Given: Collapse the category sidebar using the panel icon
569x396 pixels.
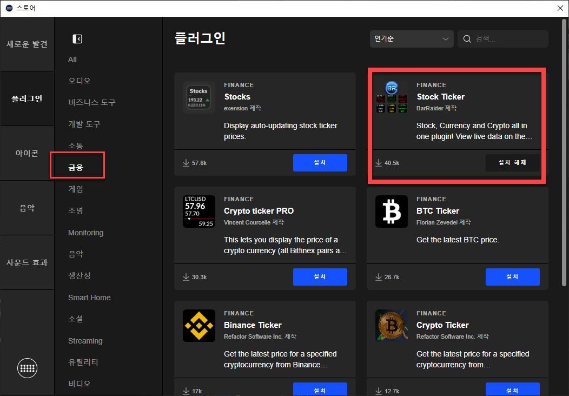Looking at the screenshot, I should click(77, 39).
